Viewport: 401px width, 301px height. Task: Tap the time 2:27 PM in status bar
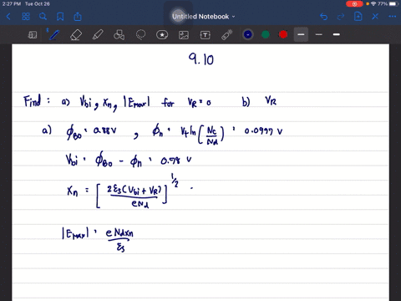(12, 4)
